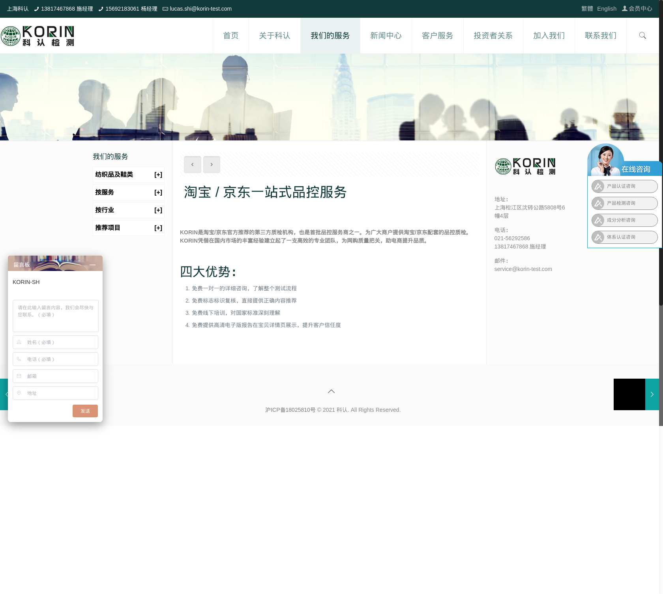Click the back-to-top chevron in footer
The width and height of the screenshot is (663, 594).
coord(331,391)
